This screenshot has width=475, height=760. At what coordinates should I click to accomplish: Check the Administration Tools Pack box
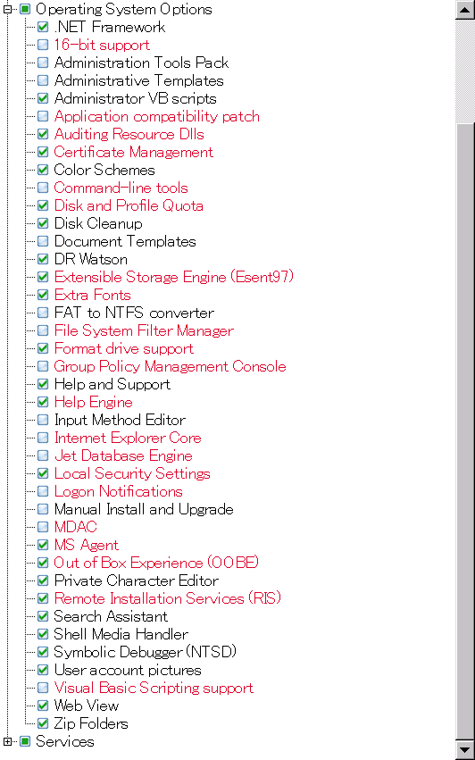click(x=43, y=63)
